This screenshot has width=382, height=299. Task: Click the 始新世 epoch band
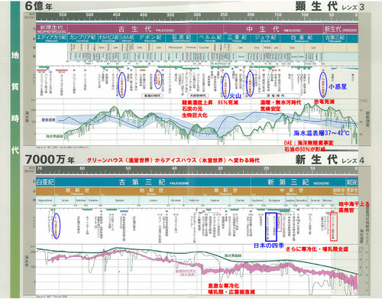pos(151,191)
